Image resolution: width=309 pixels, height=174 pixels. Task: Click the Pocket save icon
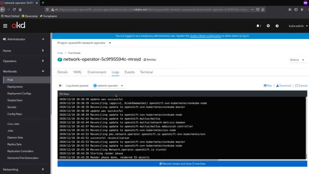(258, 9)
